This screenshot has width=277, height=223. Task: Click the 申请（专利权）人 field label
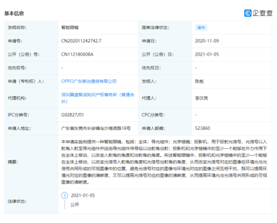(x=26, y=81)
